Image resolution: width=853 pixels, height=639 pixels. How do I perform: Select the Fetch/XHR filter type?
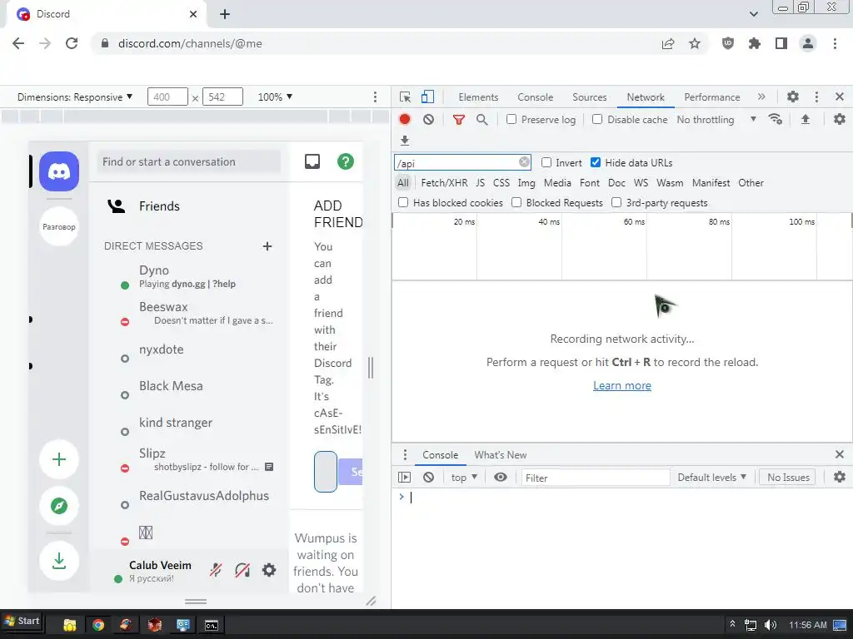coord(444,183)
